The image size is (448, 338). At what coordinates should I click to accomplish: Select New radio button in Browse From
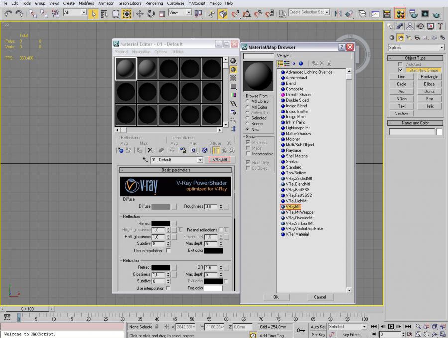pos(248,129)
